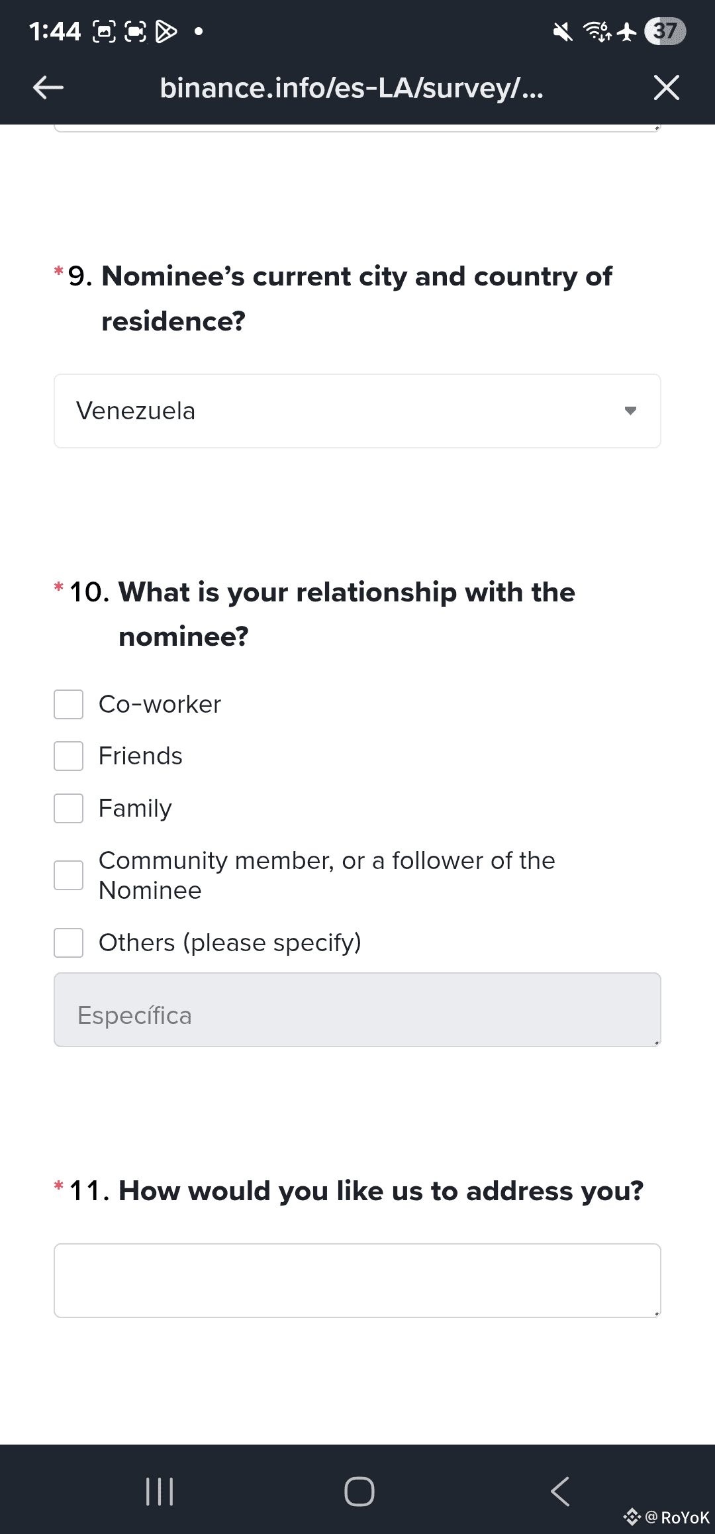Viewport: 715px width, 1534px height.
Task: Enable Community member or follower option
Action: 69,875
